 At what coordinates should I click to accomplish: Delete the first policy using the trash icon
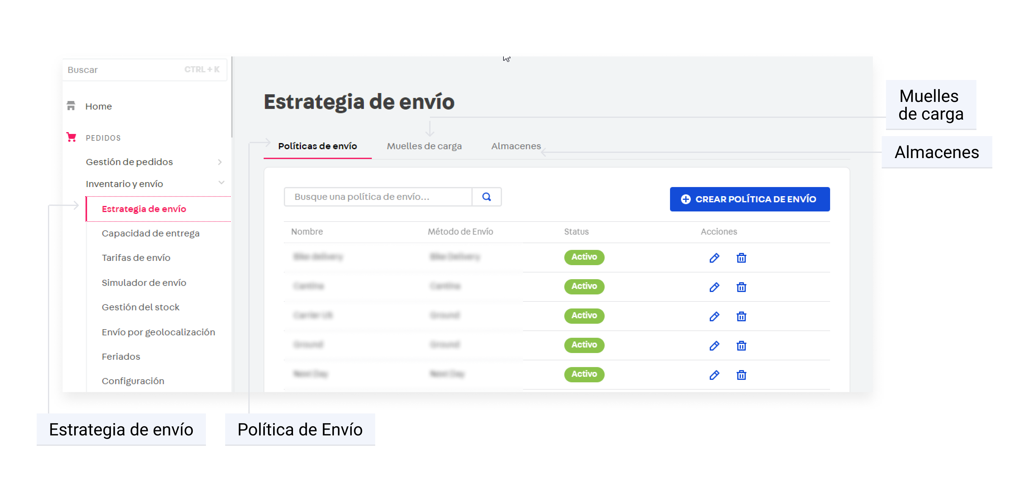pyautogui.click(x=741, y=258)
